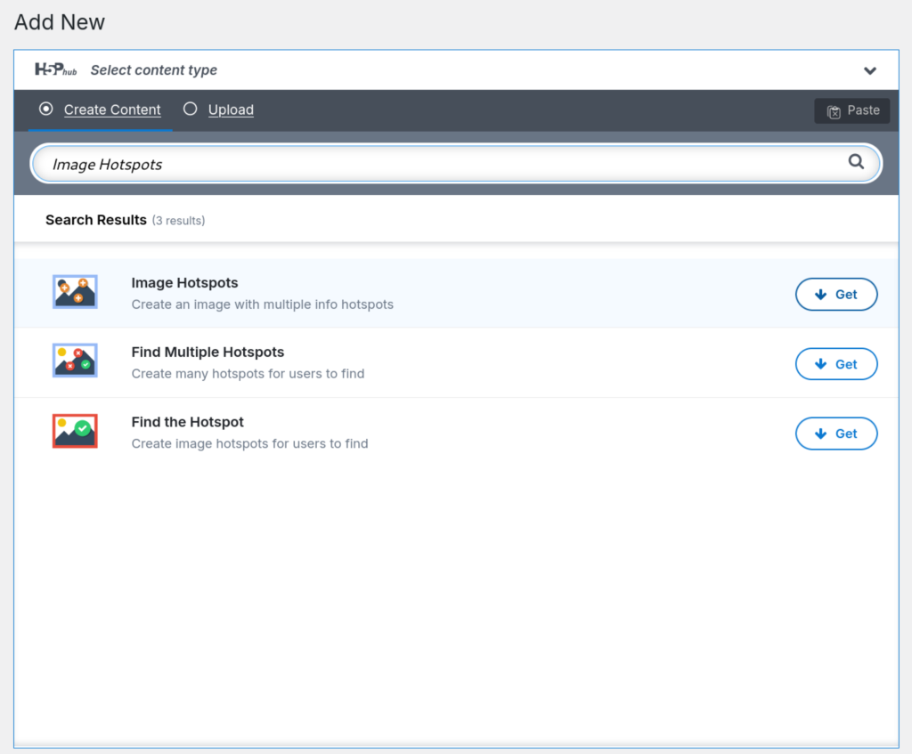Click the magnifying glass search icon
This screenshot has height=754, width=912.
pos(856,162)
